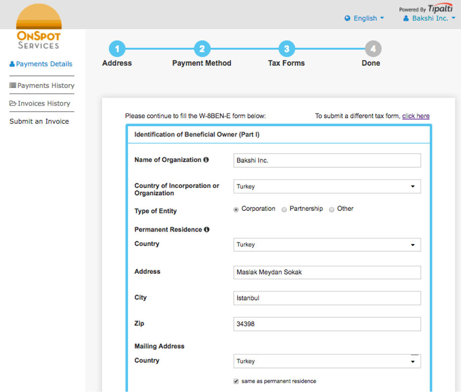Click the globe icon next to English
Viewport: 461px width, 392px height.
pos(347,18)
